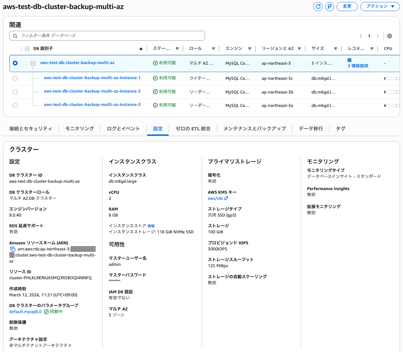
Task: Open the メンテナンスとバックアップ tab
Action: (x=254, y=128)
